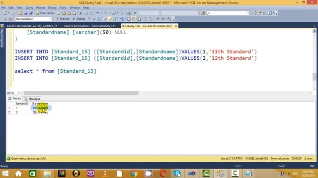Open Google Chrome from the taskbar
The image size is (318, 178).
coord(134,174)
